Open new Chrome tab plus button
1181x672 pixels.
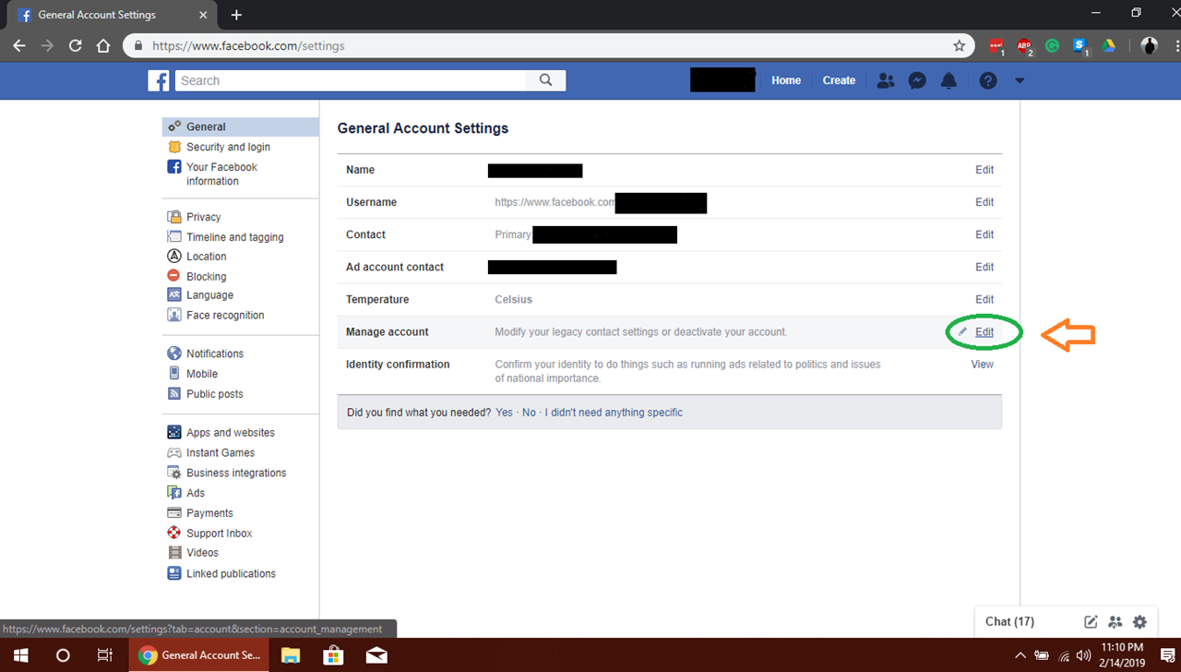click(236, 15)
